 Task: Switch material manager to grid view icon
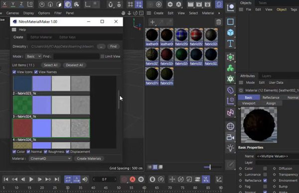point(155,167)
